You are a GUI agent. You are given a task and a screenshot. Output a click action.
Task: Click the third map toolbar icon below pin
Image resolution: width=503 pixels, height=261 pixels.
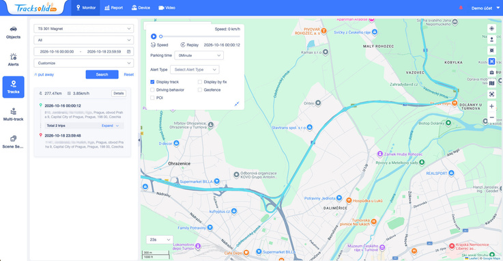pyautogui.click(x=491, y=51)
